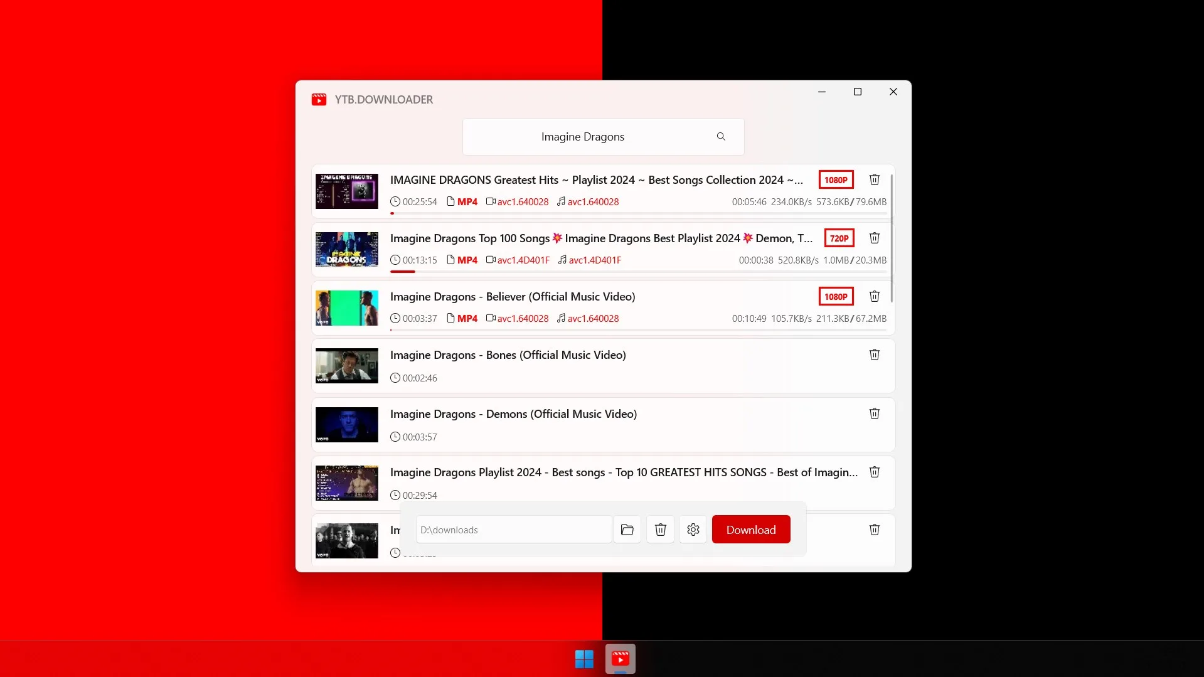
Task: Remove the Bones video from list
Action: click(x=874, y=354)
